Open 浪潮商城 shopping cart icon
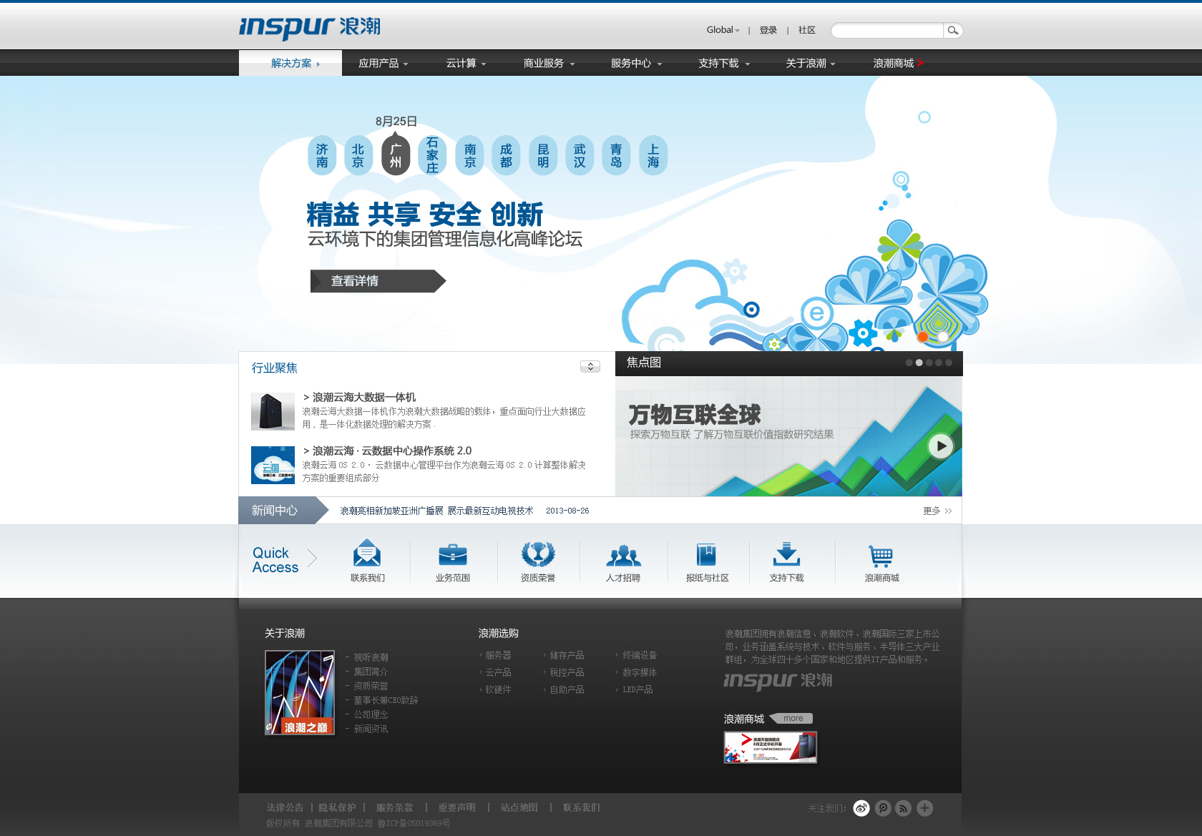This screenshot has width=1202, height=836. point(881,556)
